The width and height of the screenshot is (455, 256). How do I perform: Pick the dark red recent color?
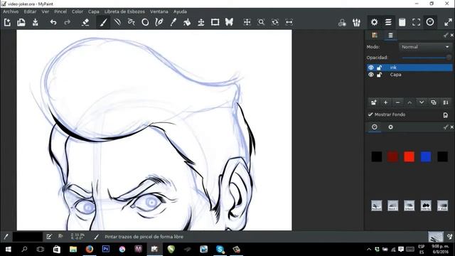point(392,156)
